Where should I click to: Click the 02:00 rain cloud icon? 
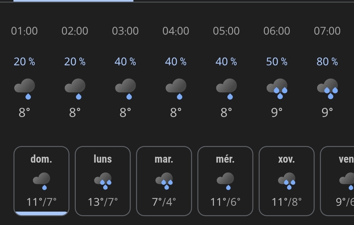(x=75, y=88)
